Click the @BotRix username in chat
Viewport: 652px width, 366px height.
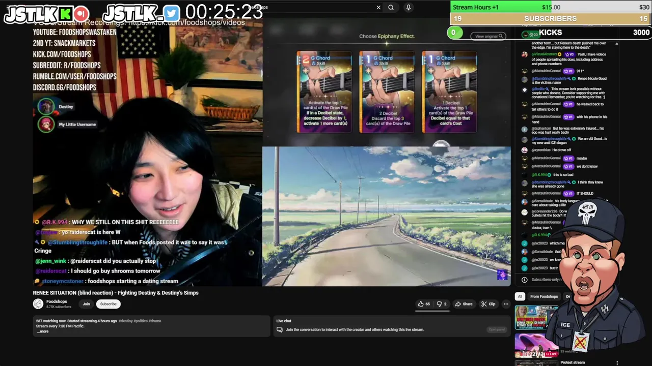coord(539,89)
